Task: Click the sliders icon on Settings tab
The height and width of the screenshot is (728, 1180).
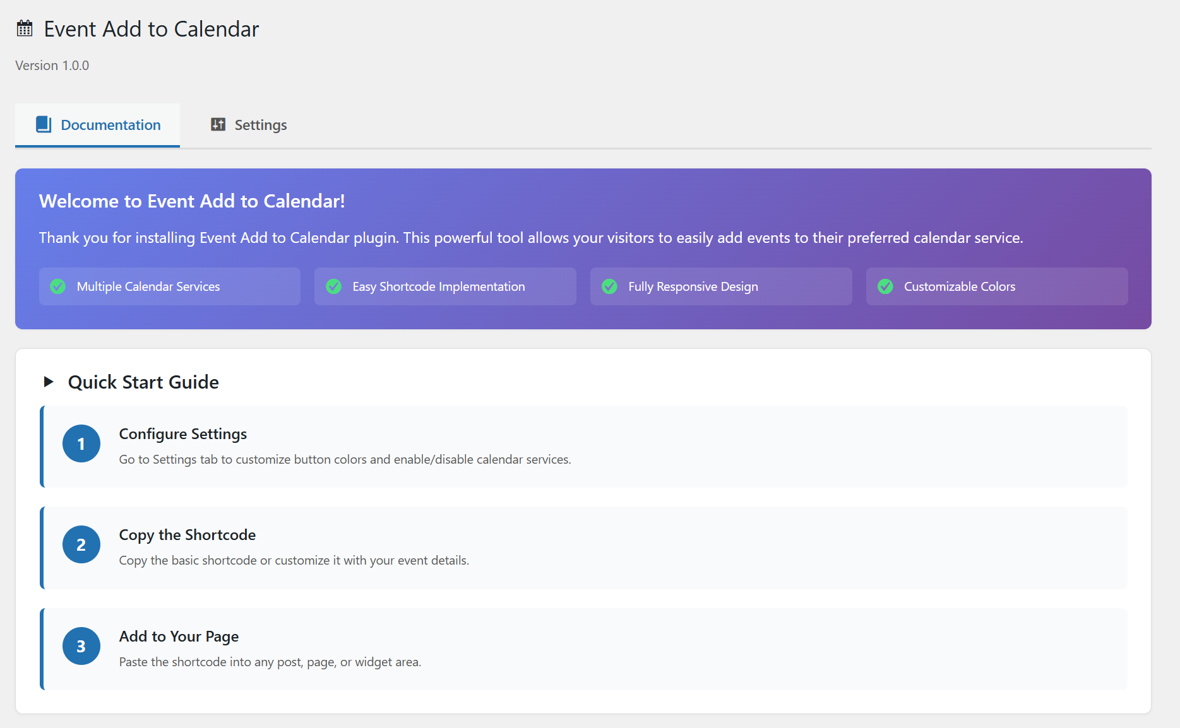Action: point(218,125)
